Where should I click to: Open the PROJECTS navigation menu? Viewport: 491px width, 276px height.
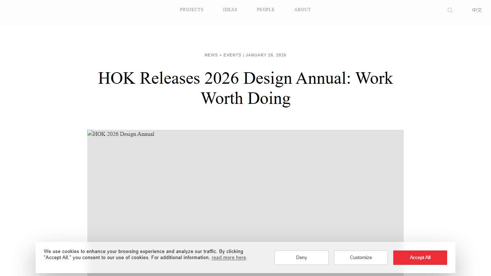point(192,10)
